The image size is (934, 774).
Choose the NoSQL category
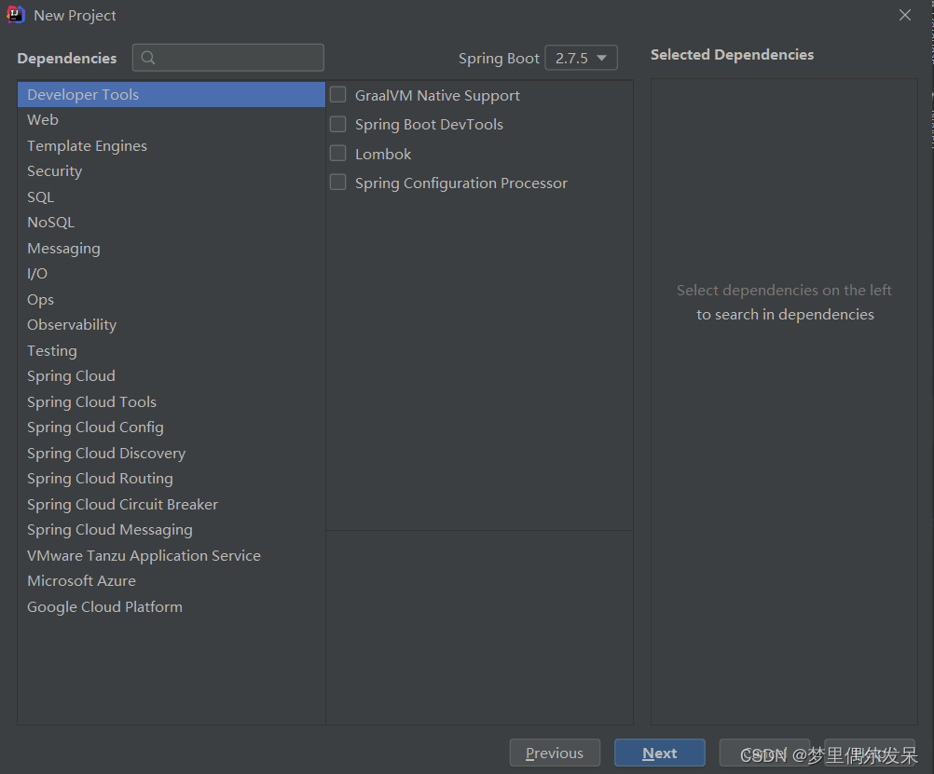click(50, 223)
